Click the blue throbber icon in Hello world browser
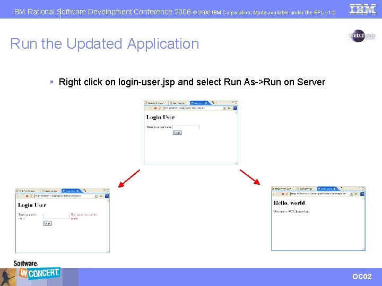Viewport: 382px width, 286px height. (362, 194)
